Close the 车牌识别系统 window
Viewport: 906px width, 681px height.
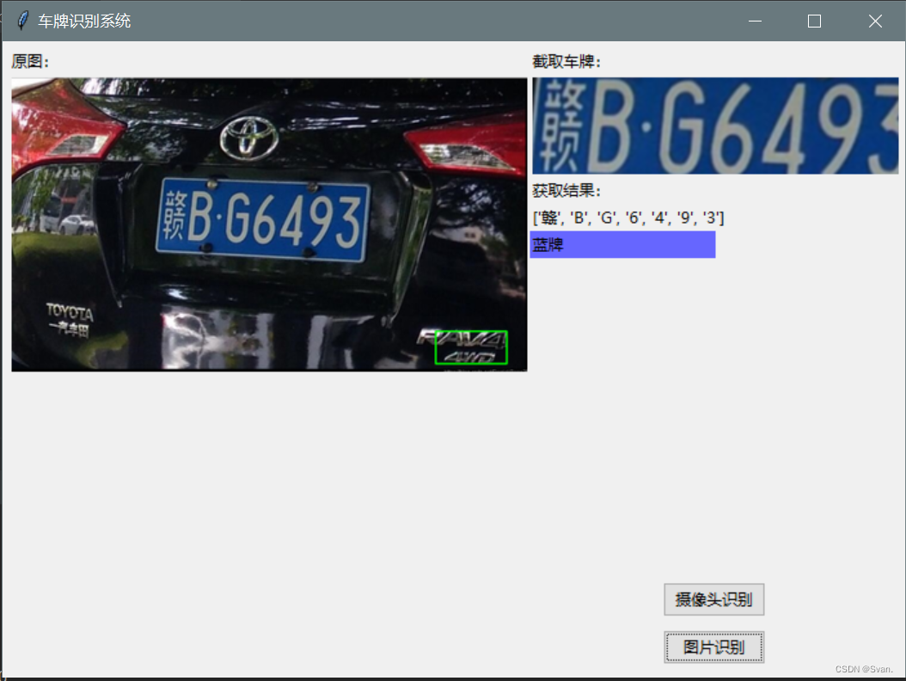pos(875,21)
